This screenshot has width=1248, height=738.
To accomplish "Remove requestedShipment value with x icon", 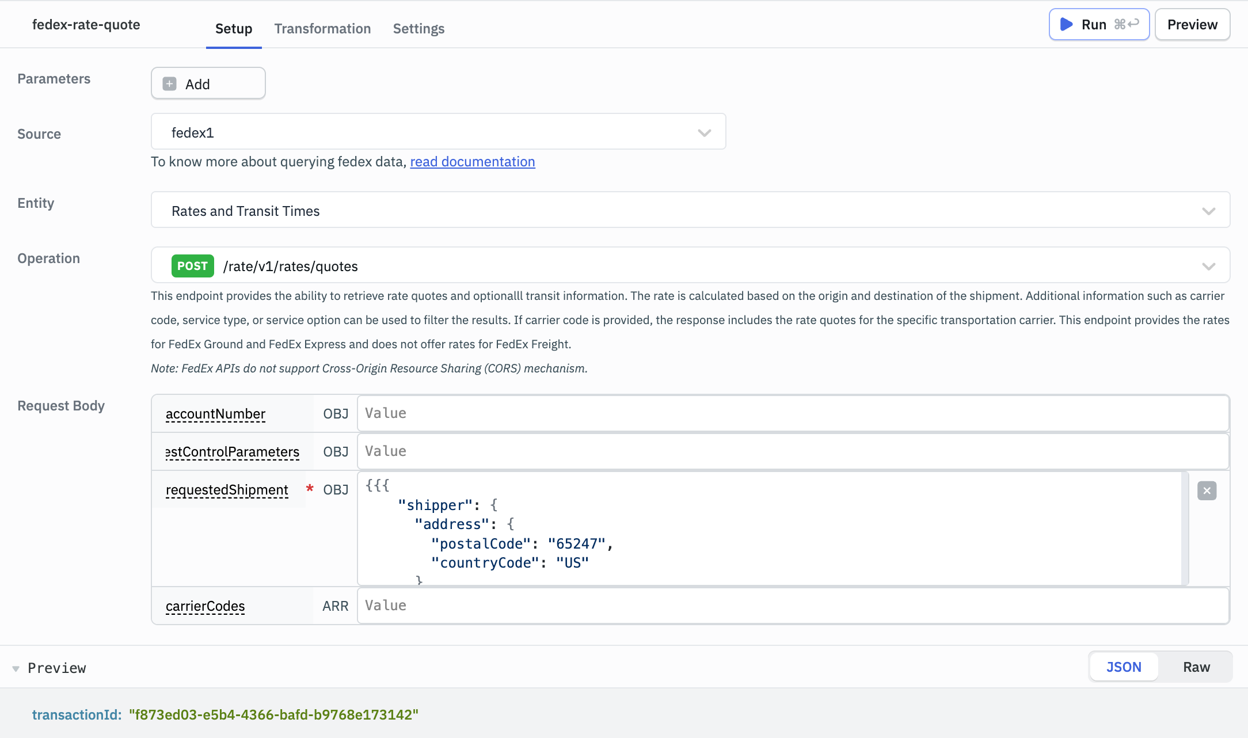I will 1207,490.
